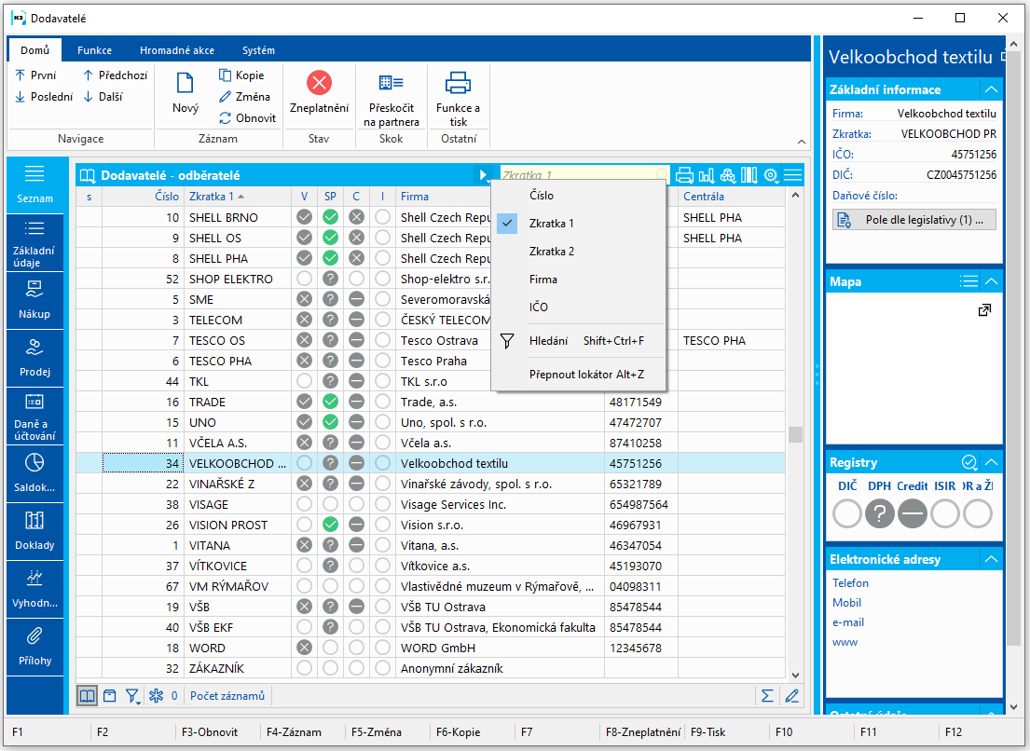1030x751 pixels.
Task: Open Funkce a tisk printer icon
Action: pyautogui.click(x=458, y=84)
